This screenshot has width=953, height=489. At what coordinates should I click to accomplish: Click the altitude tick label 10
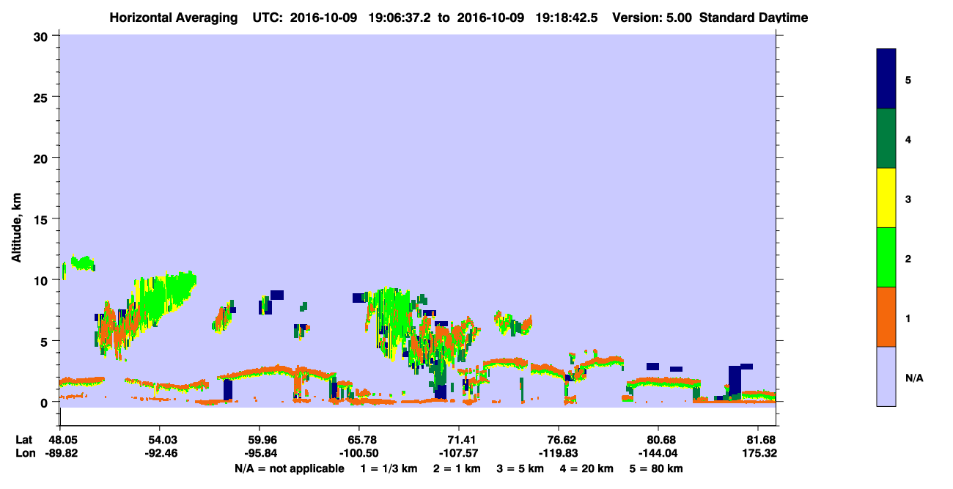click(43, 280)
